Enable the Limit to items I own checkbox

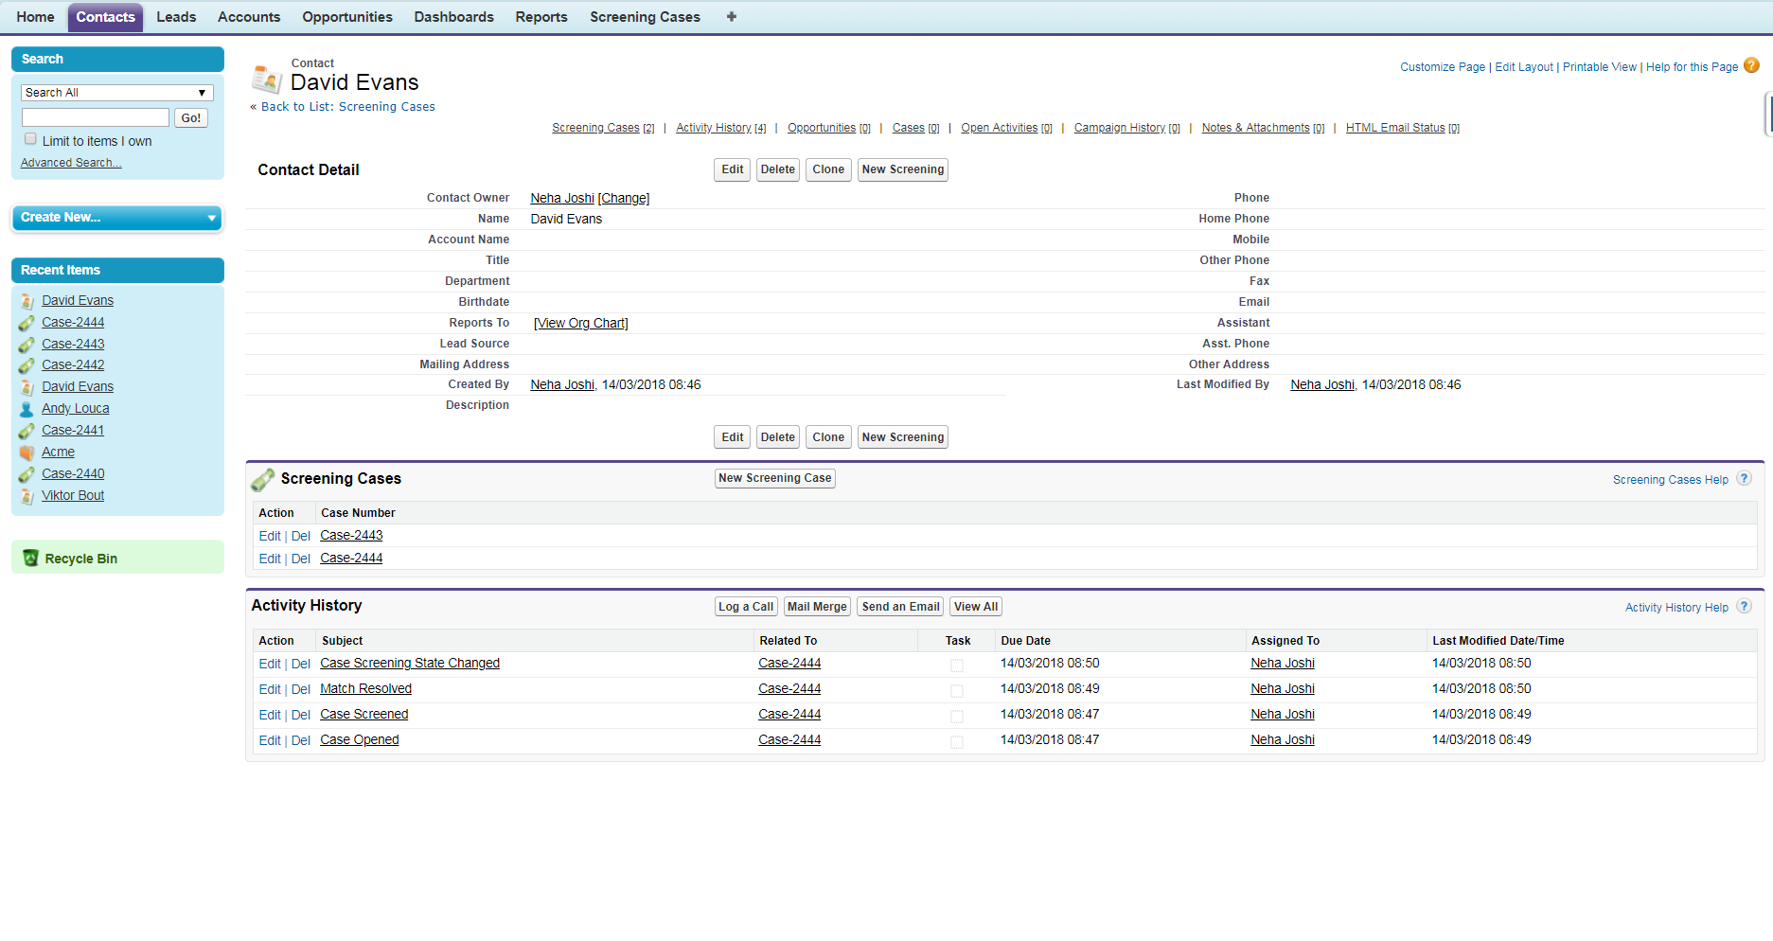click(x=30, y=138)
